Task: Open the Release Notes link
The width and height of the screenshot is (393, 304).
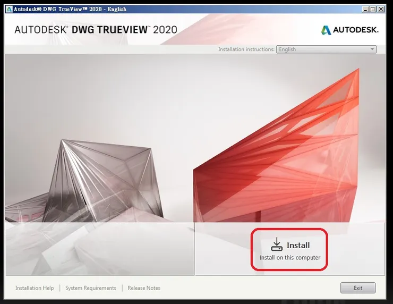Action: pyautogui.click(x=144, y=288)
